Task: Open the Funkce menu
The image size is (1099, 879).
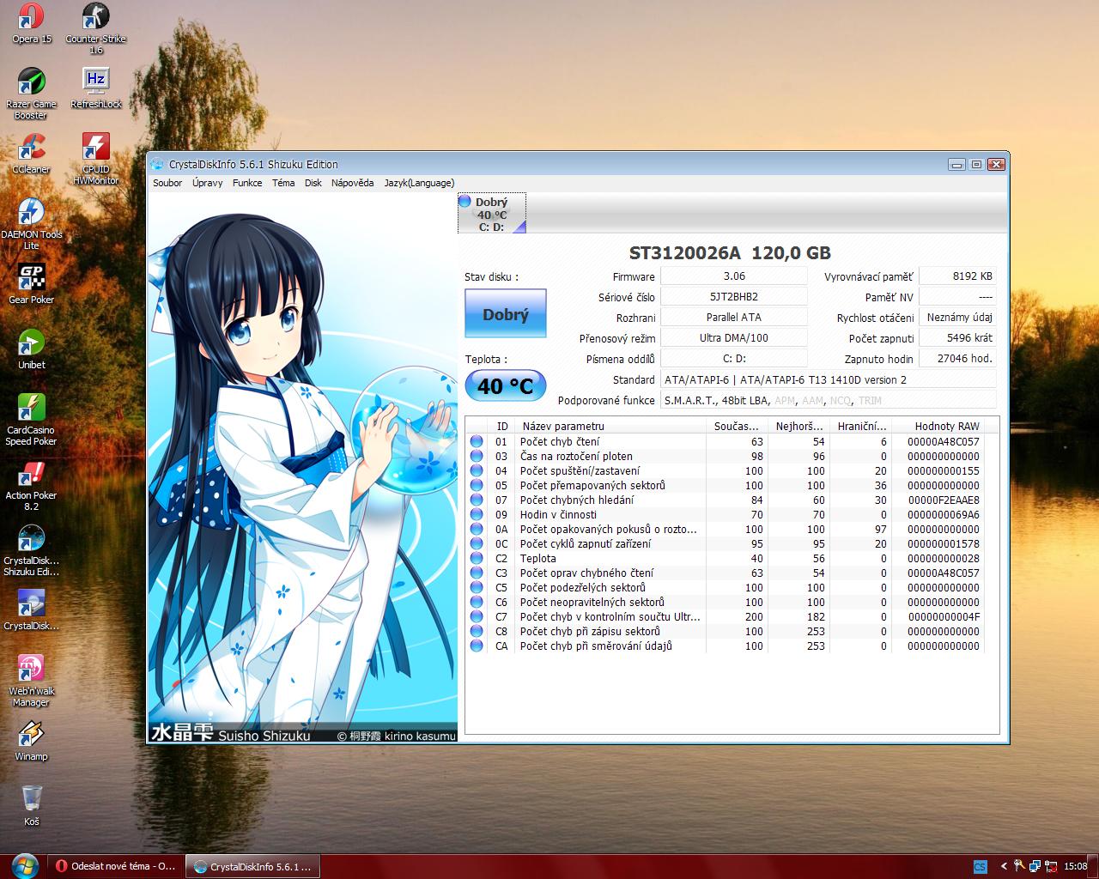Action: tap(247, 183)
